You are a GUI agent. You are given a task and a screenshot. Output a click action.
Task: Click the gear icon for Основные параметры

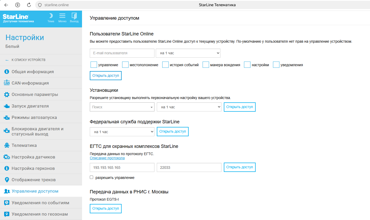pyautogui.click(x=7, y=95)
